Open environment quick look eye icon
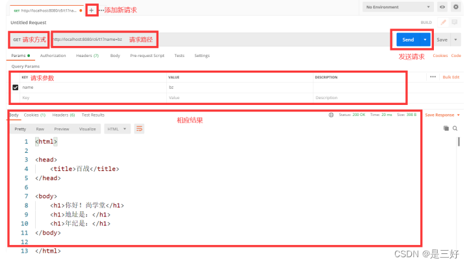 pos(442,7)
